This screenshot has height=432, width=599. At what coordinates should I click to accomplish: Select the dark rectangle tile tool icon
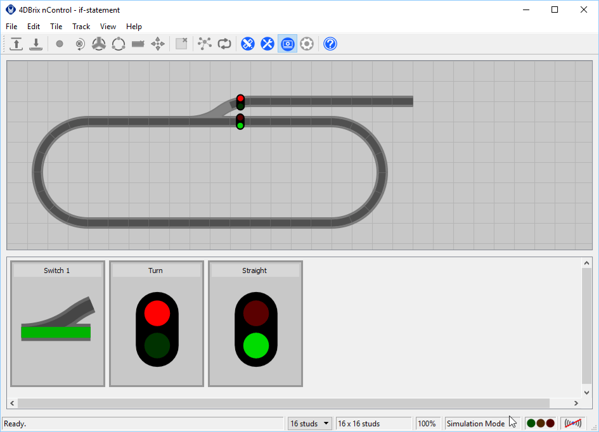(x=138, y=44)
